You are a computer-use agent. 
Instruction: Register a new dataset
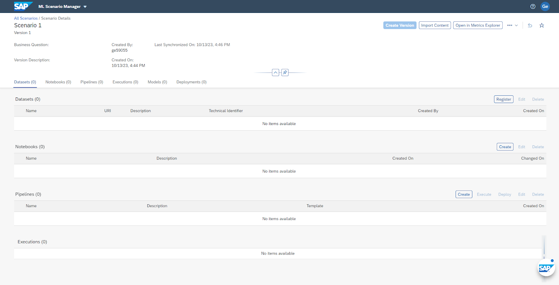(503, 100)
